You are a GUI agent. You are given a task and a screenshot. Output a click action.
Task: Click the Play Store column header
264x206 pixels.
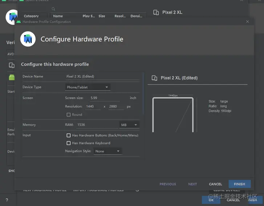[x=89, y=16]
